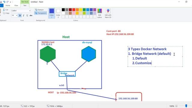Image resolution: width=192 pixels, height=108 pixels.
Task: Click the '3 Types Docker Network' line
Action: (147, 49)
